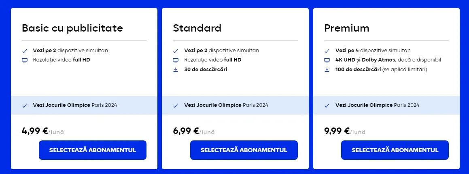Click the monitor icon in Standard plan
This screenshot has width=469, height=174.
[176, 60]
